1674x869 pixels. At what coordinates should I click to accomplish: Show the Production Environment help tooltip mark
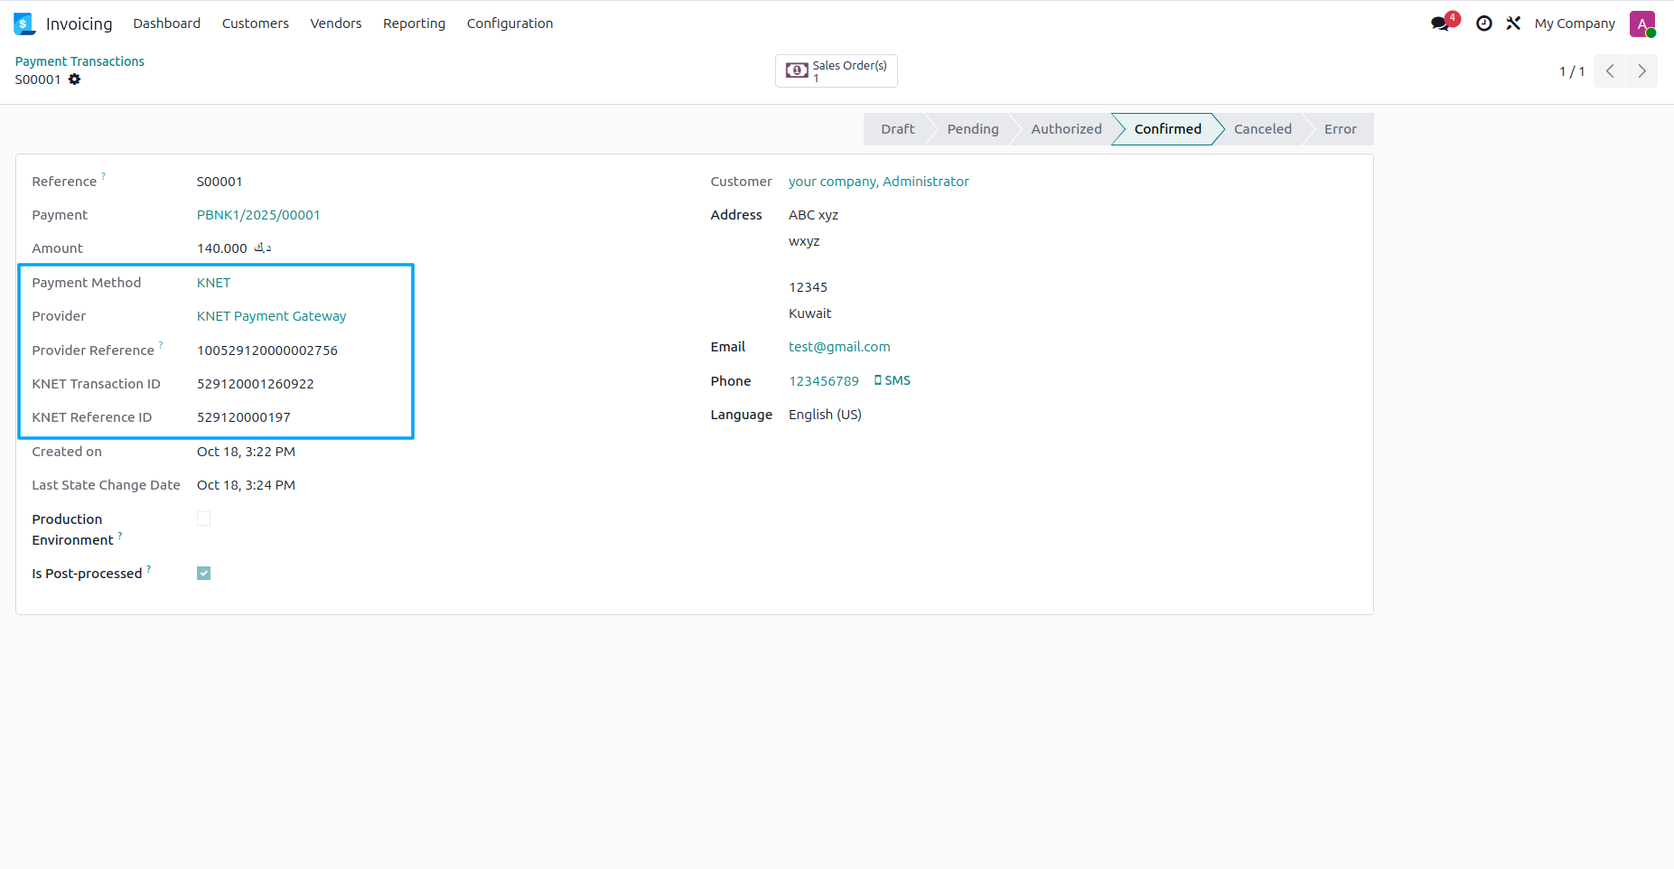[x=120, y=535]
